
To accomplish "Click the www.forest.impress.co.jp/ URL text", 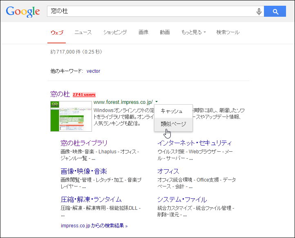I will pyautogui.click(x=123, y=102).
